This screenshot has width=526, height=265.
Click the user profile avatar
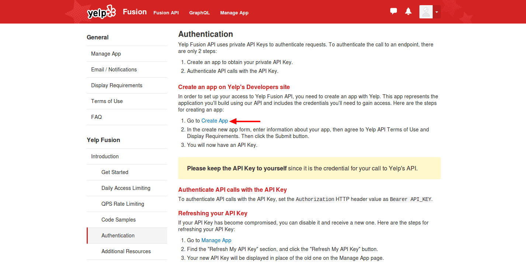click(426, 12)
